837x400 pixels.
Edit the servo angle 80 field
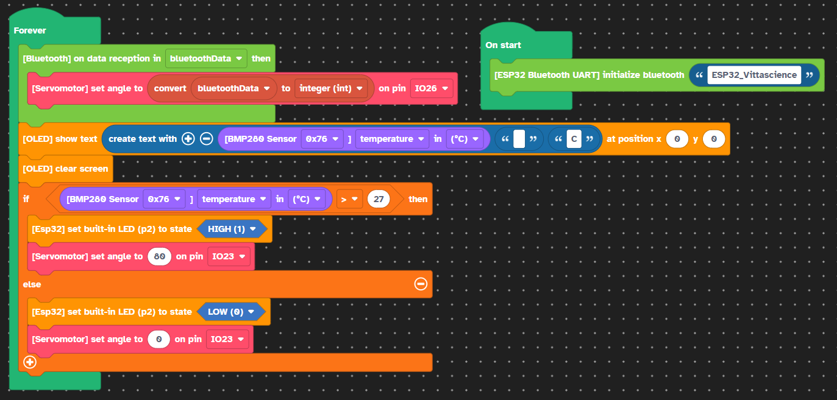pos(160,256)
